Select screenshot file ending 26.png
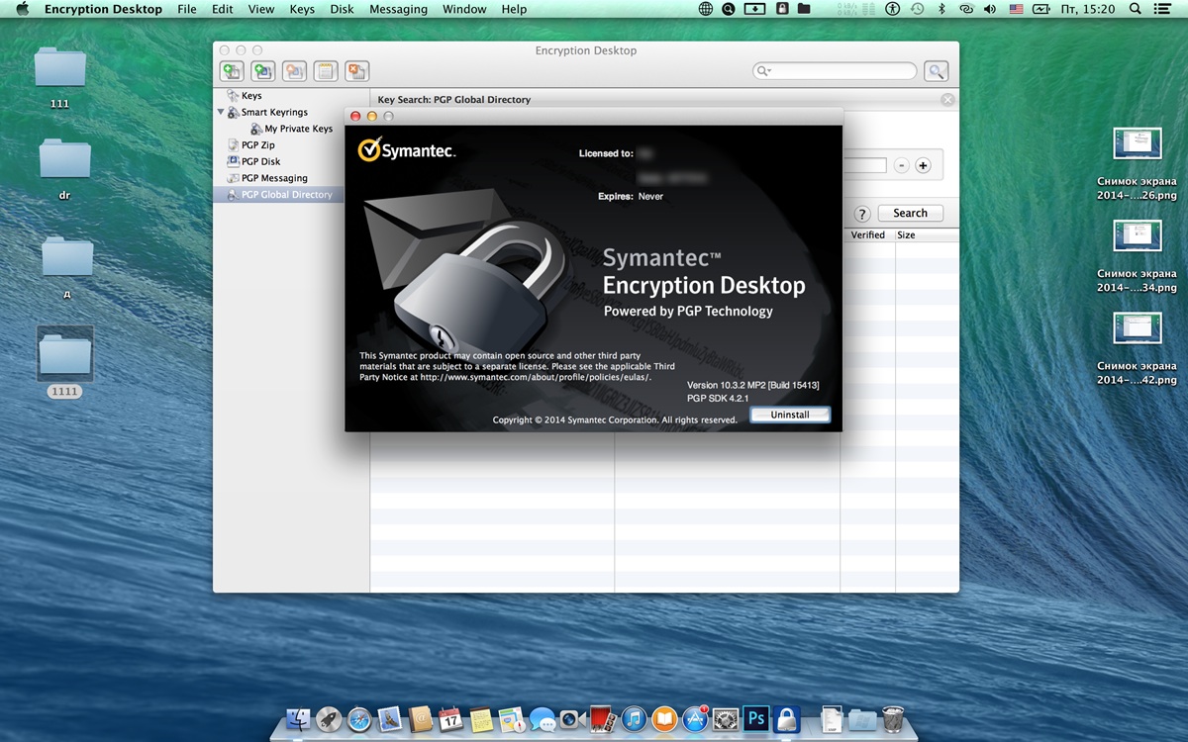The image size is (1188, 742). tap(1137, 144)
